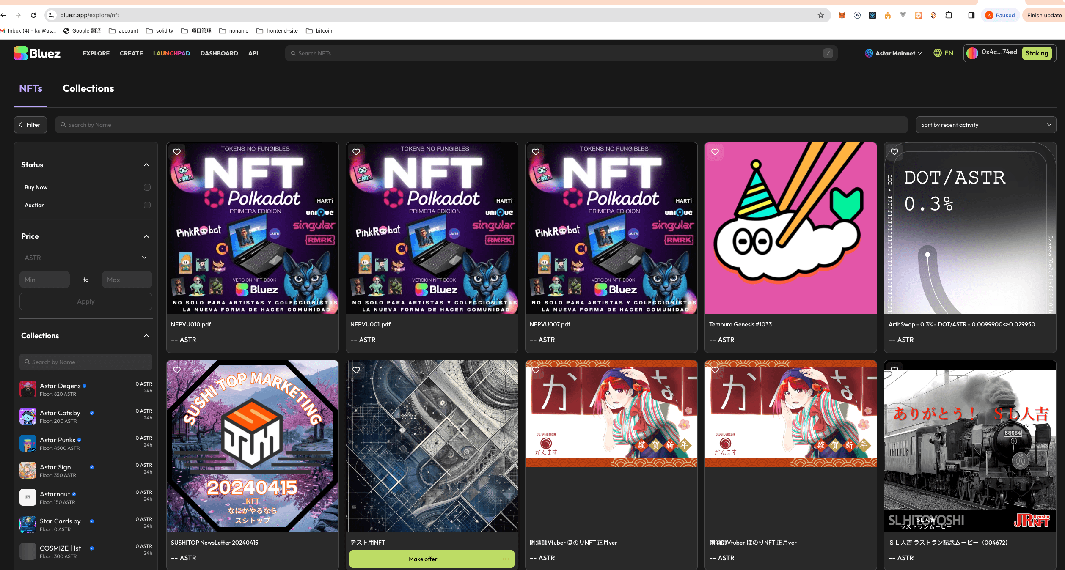
Task: Open the API page
Action: point(253,53)
